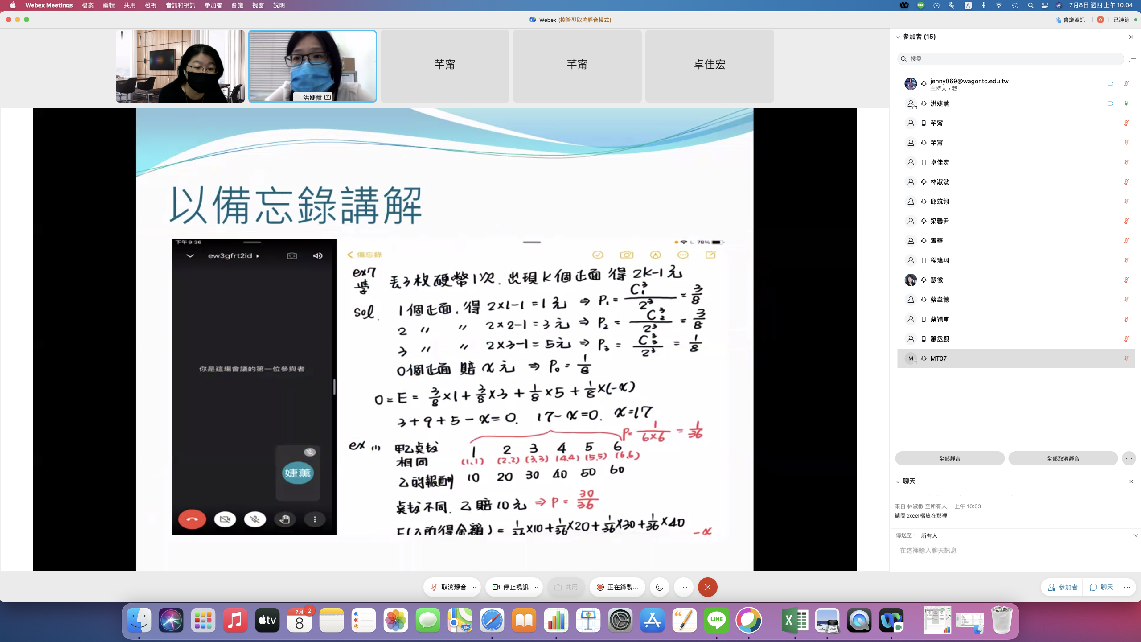Viewport: 1141px width, 642px height.
Task: Open Webex app in the Dock
Action: [891, 620]
